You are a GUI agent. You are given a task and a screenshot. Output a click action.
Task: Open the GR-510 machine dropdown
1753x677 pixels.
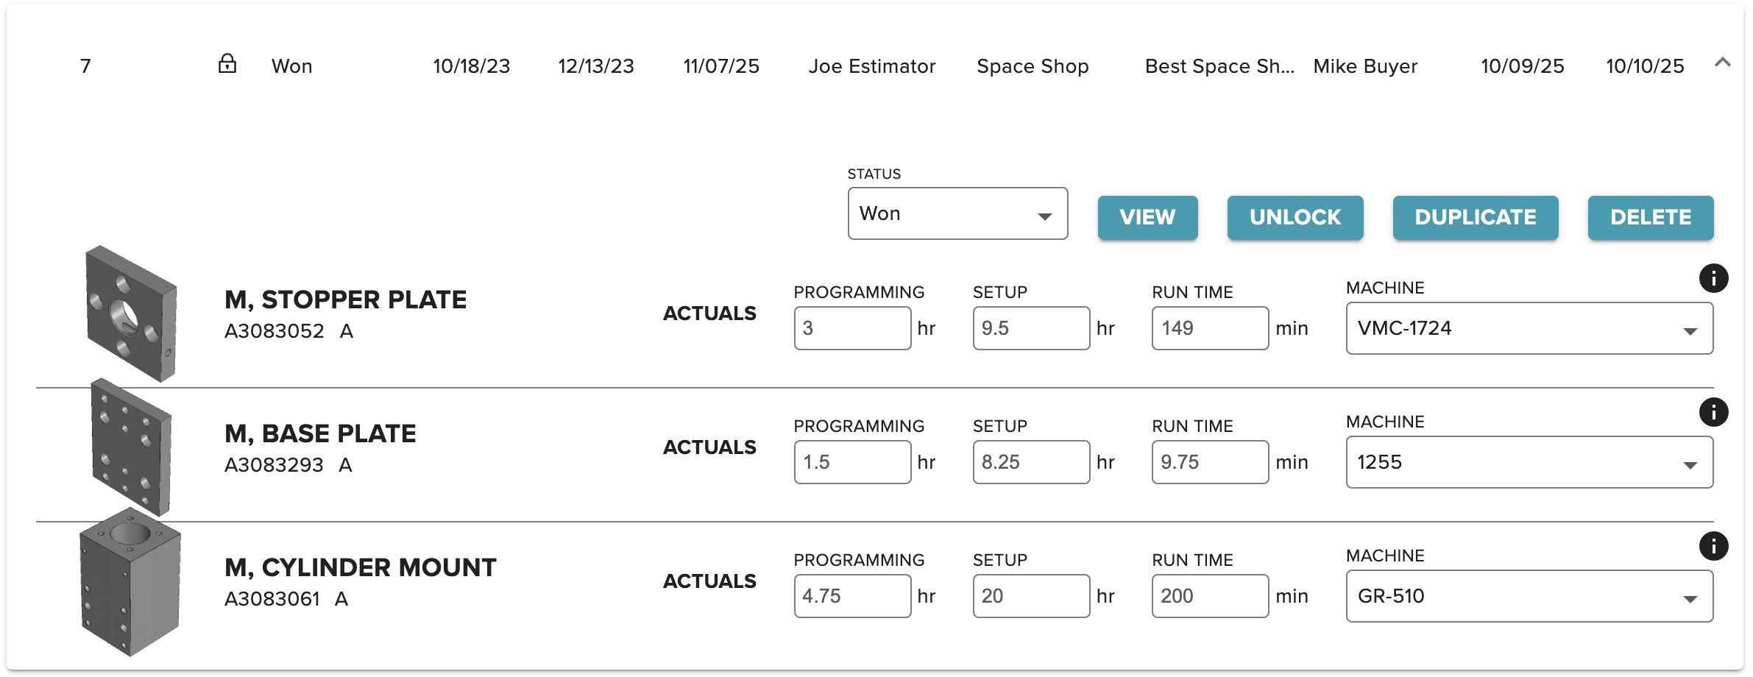(x=1529, y=596)
